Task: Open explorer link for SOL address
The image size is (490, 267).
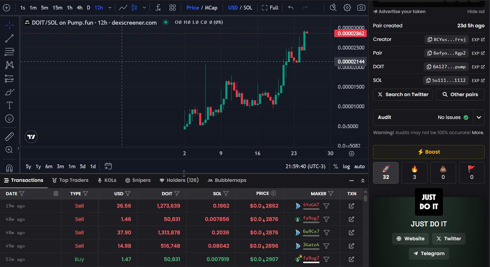Action: tap(478, 81)
